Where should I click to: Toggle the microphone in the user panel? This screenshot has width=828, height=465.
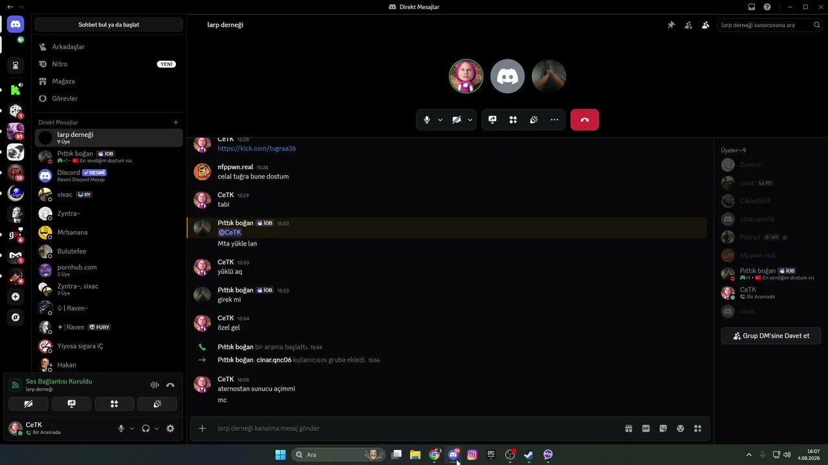click(121, 428)
